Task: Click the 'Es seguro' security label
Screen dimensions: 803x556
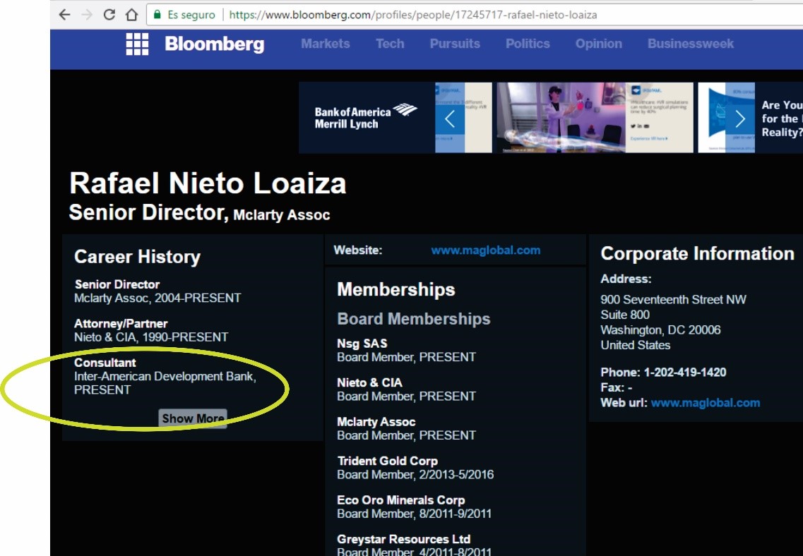Action: coord(191,15)
